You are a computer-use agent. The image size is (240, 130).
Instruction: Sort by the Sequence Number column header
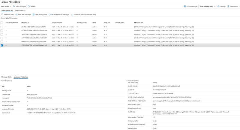(x=12, y=23)
